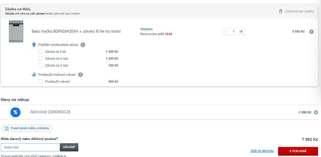321x157 pixels.
Task: Click the Vložte kód input field
Action: pos(30,147)
